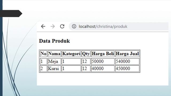The height and width of the screenshot is (96, 171).
Task: Click the Kategori cell in Kursi row
Action: tap(71, 69)
